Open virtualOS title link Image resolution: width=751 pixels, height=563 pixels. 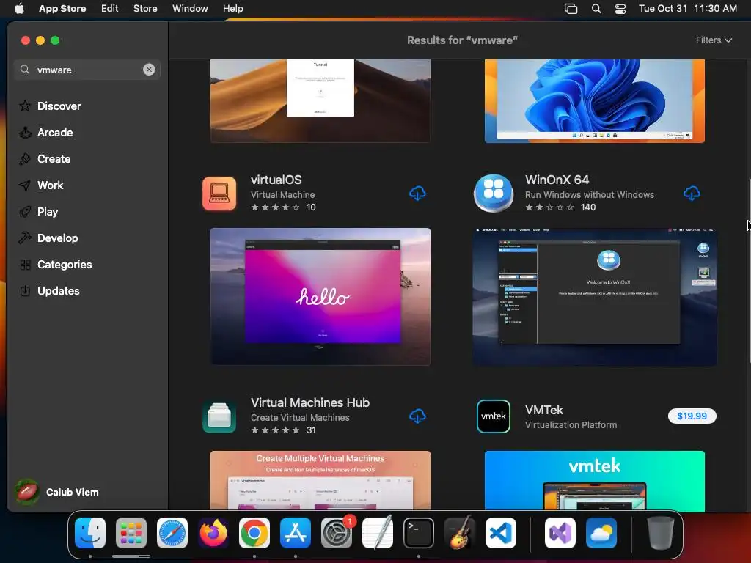click(x=276, y=180)
